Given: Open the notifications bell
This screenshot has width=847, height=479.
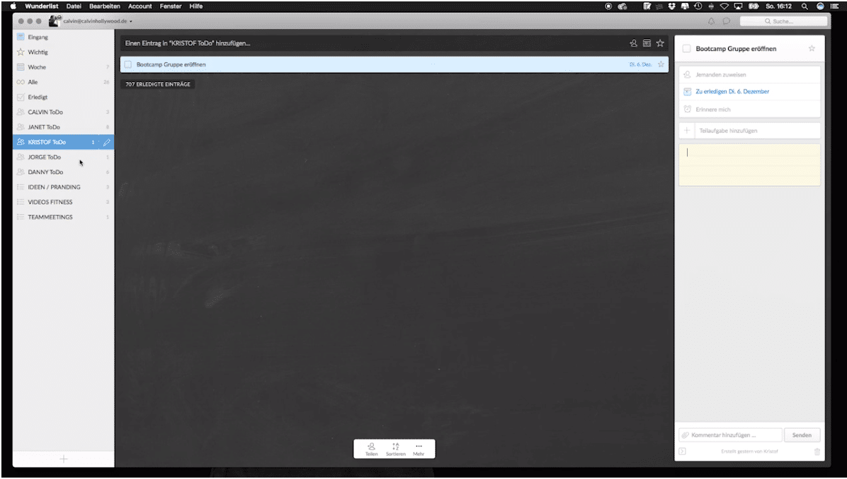Looking at the screenshot, I should point(712,21).
